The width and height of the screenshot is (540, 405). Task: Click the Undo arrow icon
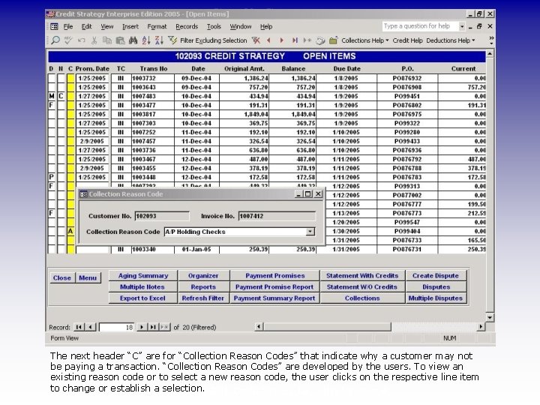[x=81, y=40]
